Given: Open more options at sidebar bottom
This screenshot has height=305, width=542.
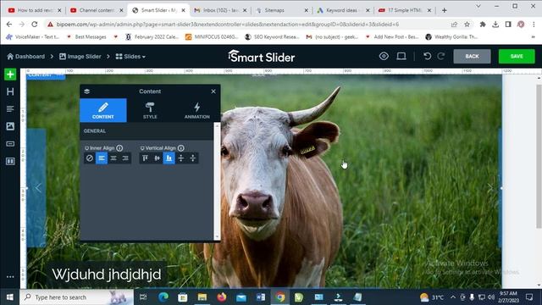Looking at the screenshot, I should click(x=10, y=277).
